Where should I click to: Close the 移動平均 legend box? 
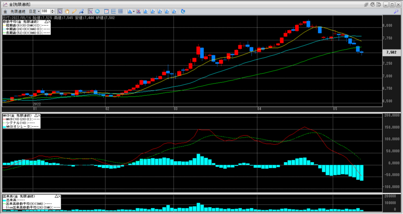click(49, 22)
